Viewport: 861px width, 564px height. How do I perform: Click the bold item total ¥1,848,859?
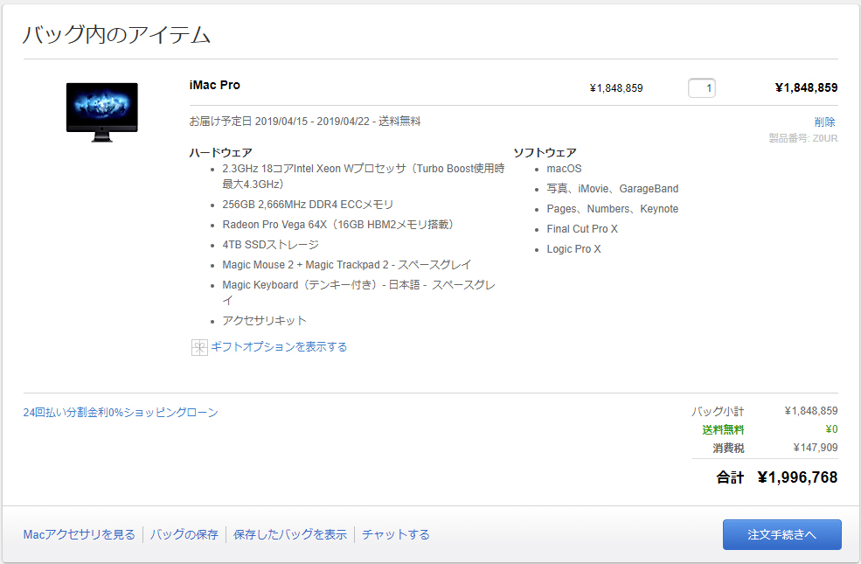tap(806, 87)
